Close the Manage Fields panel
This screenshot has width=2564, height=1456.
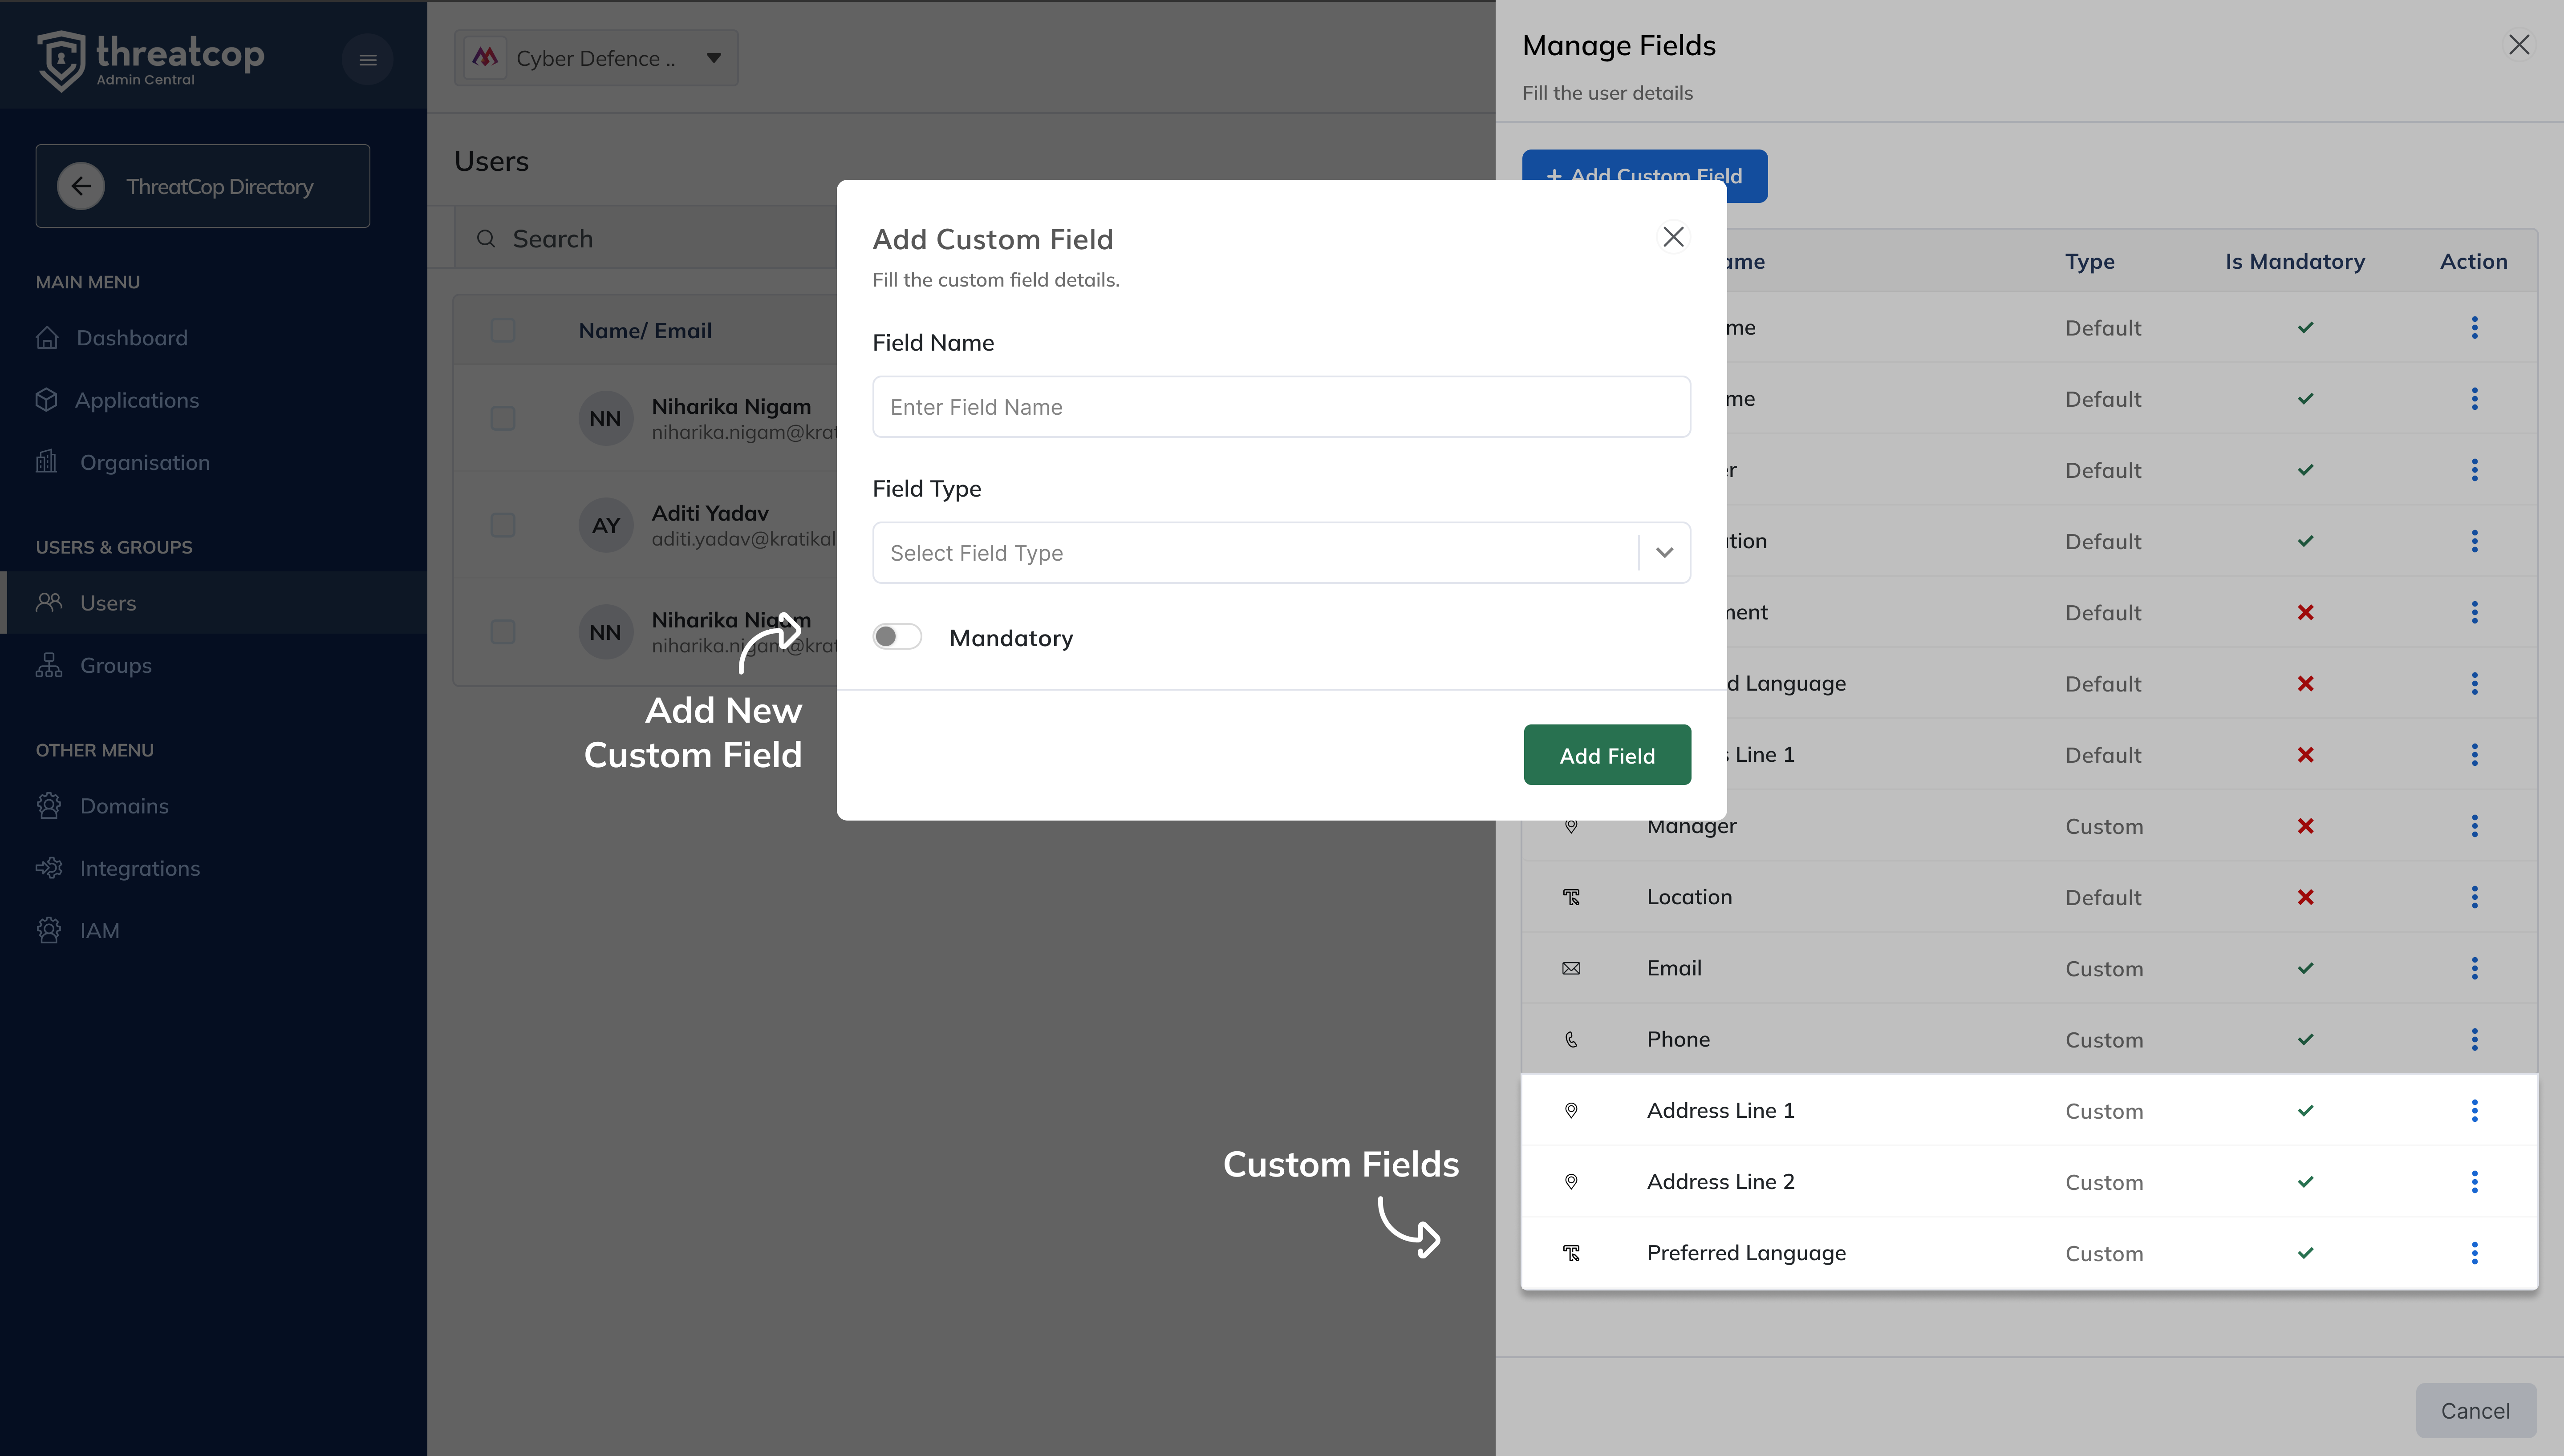pyautogui.click(x=2519, y=45)
